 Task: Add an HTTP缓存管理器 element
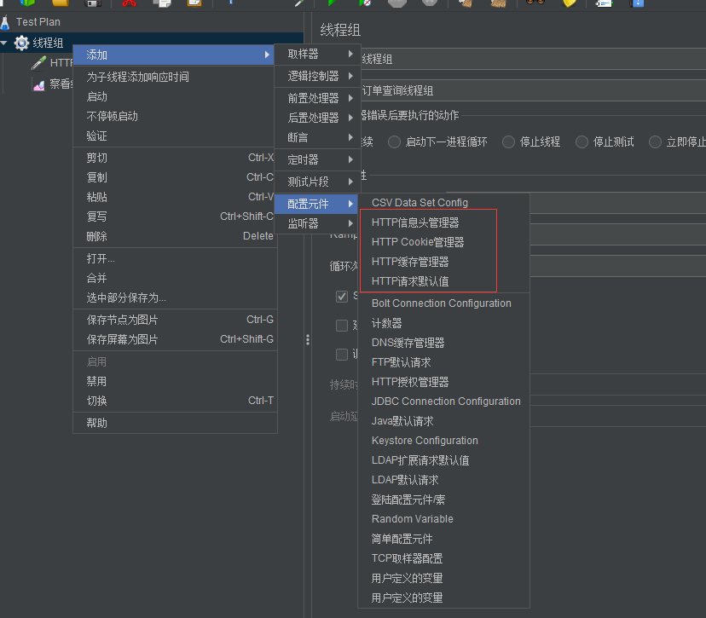coord(443,262)
